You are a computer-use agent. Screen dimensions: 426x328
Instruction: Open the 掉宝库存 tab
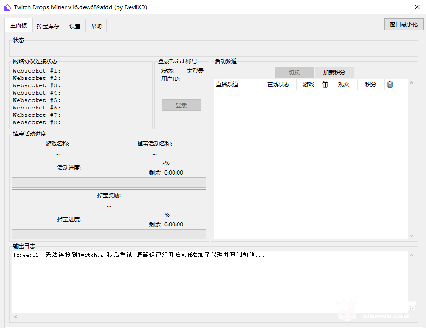point(48,26)
